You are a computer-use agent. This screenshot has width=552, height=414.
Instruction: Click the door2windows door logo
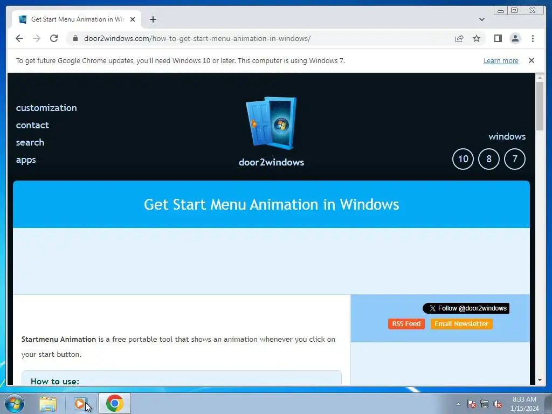pyautogui.click(x=271, y=123)
